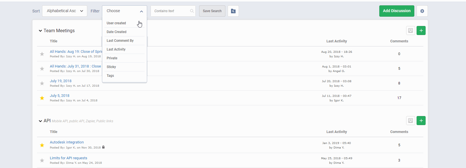
Task: Click Angel G. last activity author
Action: point(339,71)
